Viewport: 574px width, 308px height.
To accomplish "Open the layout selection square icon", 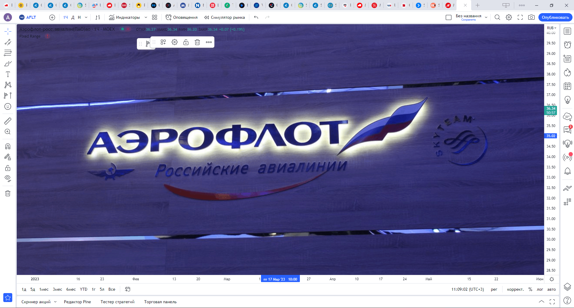I will [x=448, y=17].
